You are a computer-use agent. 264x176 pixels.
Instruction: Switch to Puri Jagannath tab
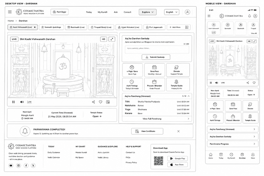[x=154, y=27]
